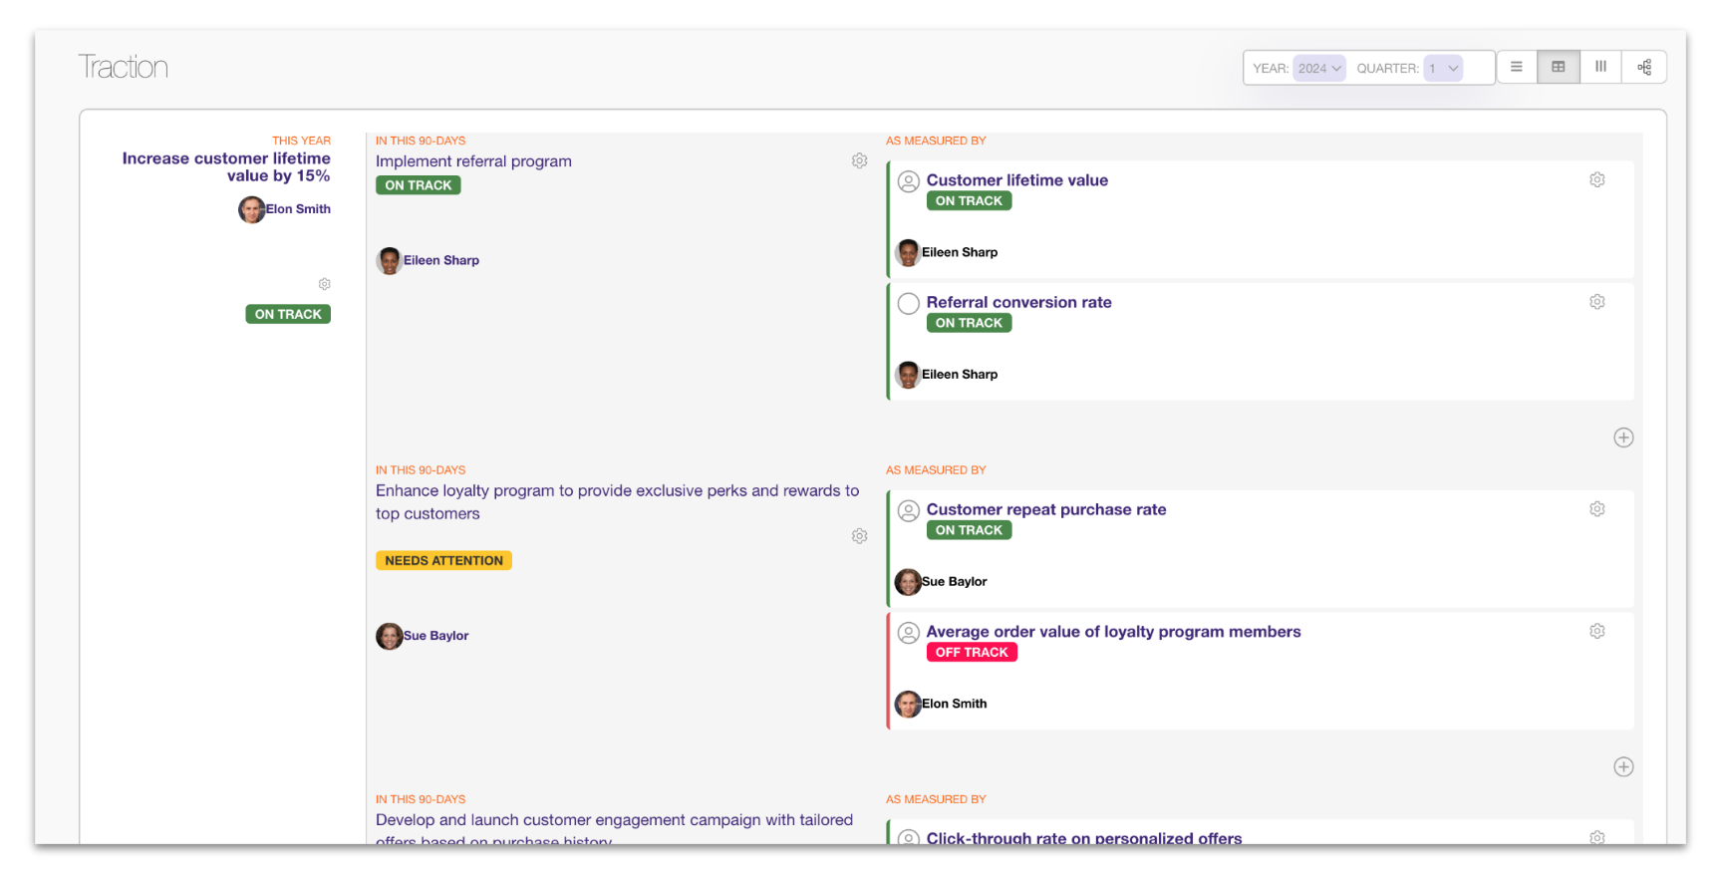Image resolution: width=1718 pixels, height=879 pixels.
Task: Open the hierarchy tree view icon
Action: pos(1644,67)
